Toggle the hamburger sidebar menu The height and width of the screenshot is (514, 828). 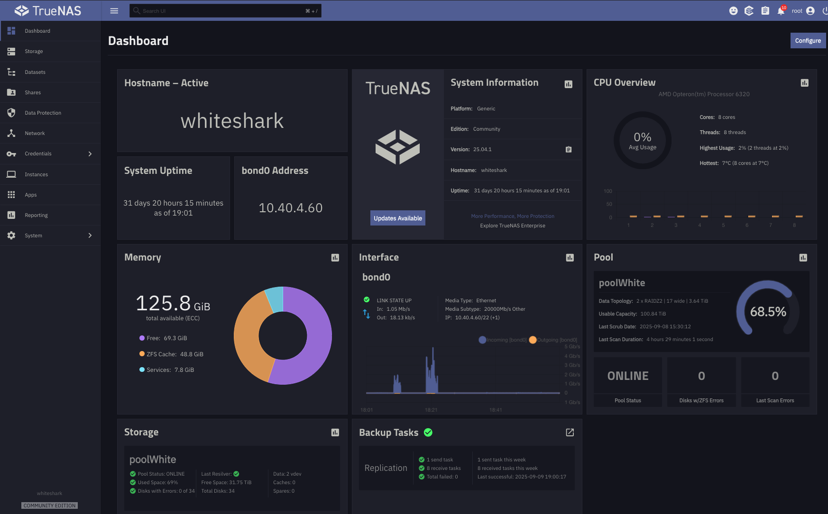coord(114,10)
